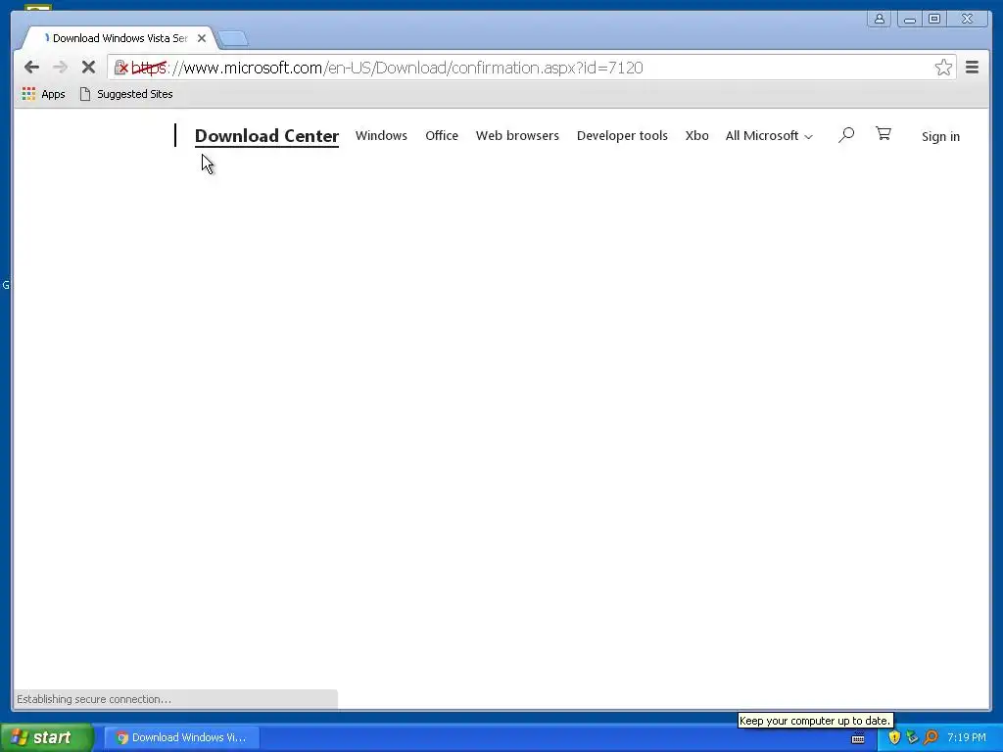Open Apps shortcut in bookmarks bar

43,94
